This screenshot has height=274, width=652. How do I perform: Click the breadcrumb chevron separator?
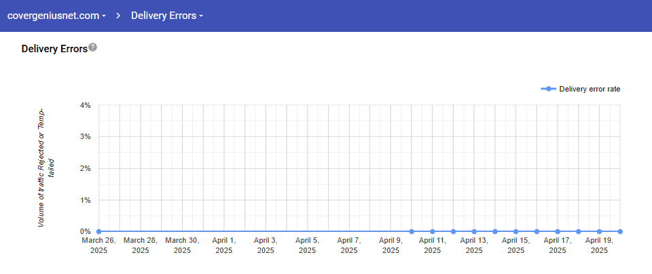pos(118,15)
